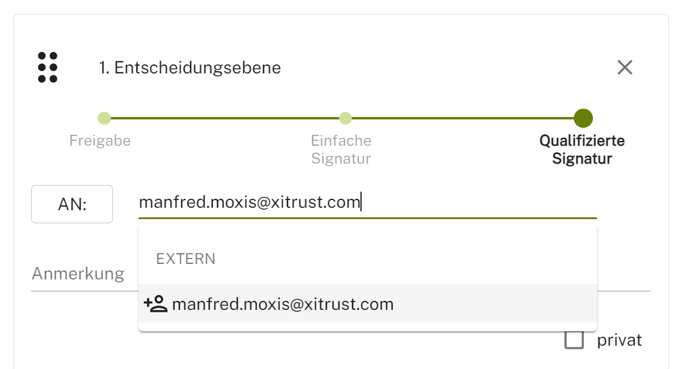Screen dimensions: 679x369
Task: Enable the privat checkbox
Action: [574, 340]
